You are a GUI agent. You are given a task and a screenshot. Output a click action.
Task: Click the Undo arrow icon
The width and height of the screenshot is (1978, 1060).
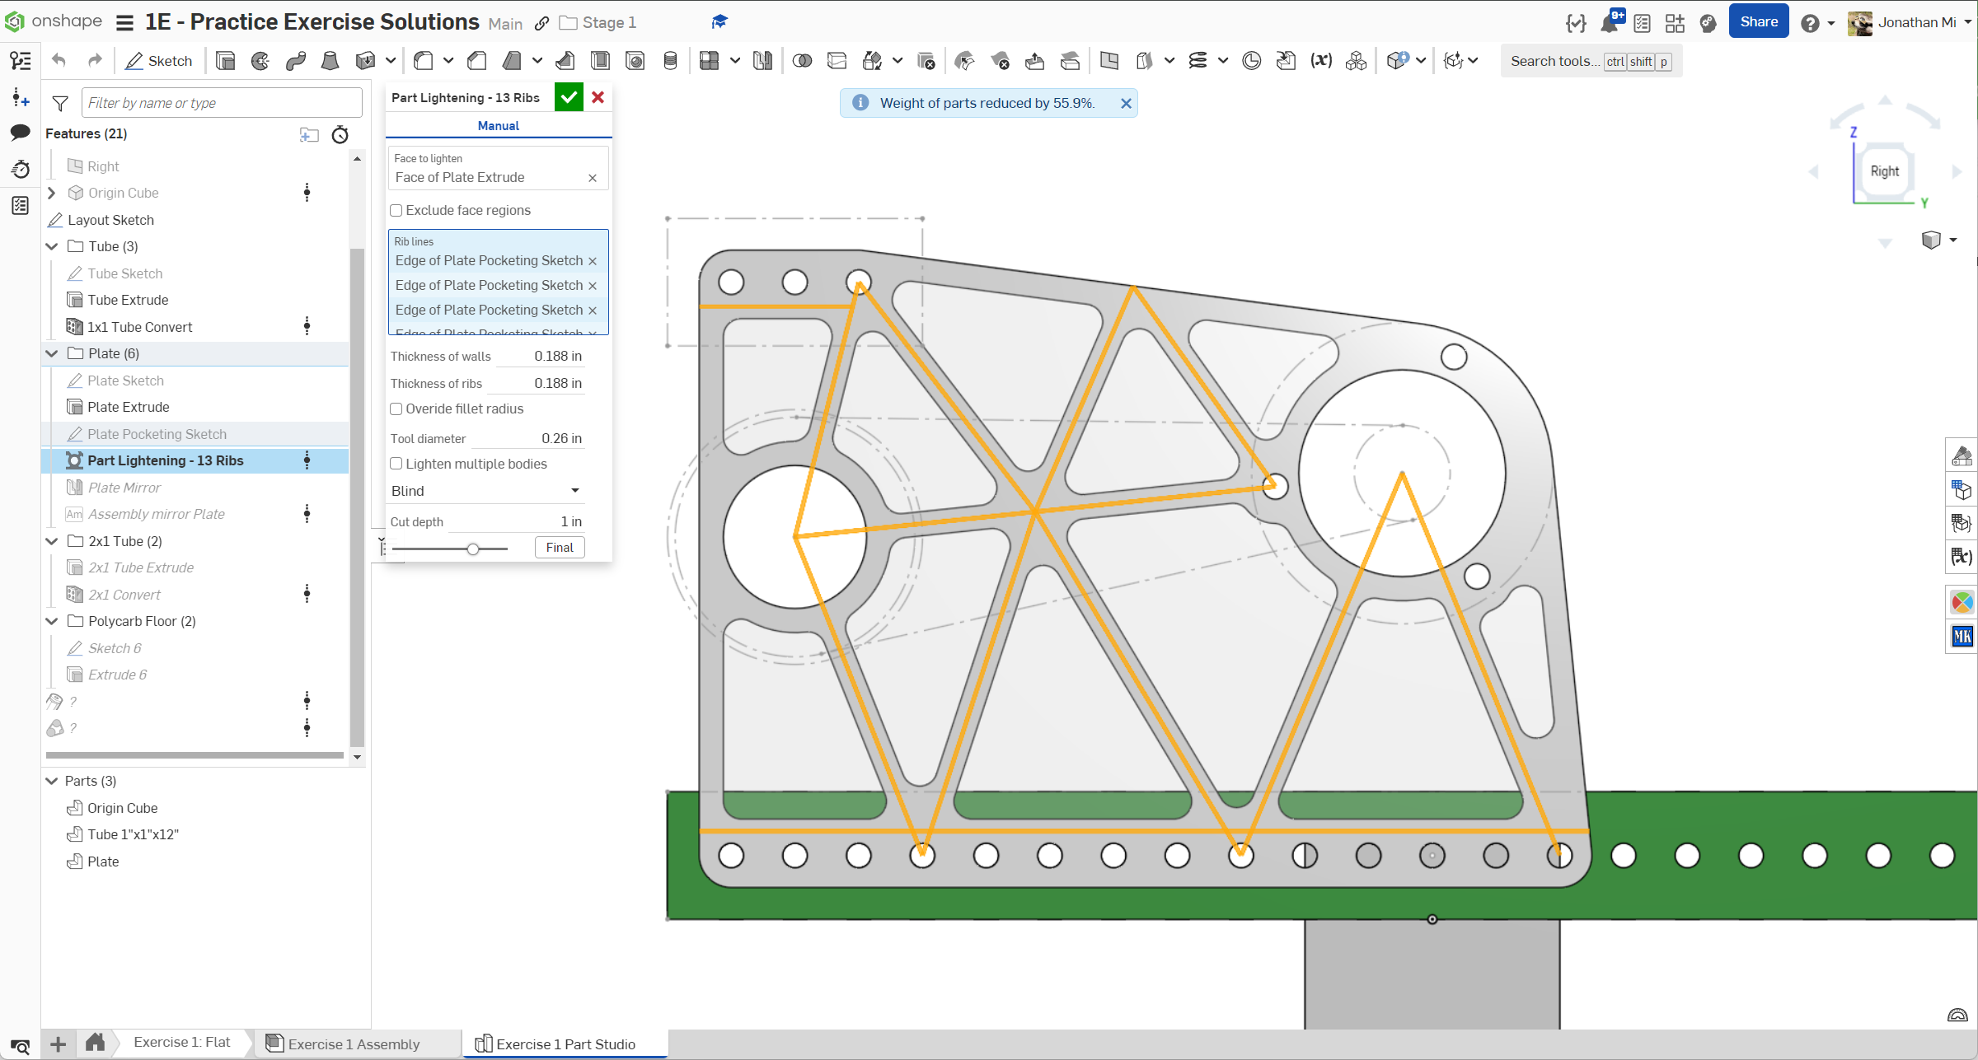point(59,60)
